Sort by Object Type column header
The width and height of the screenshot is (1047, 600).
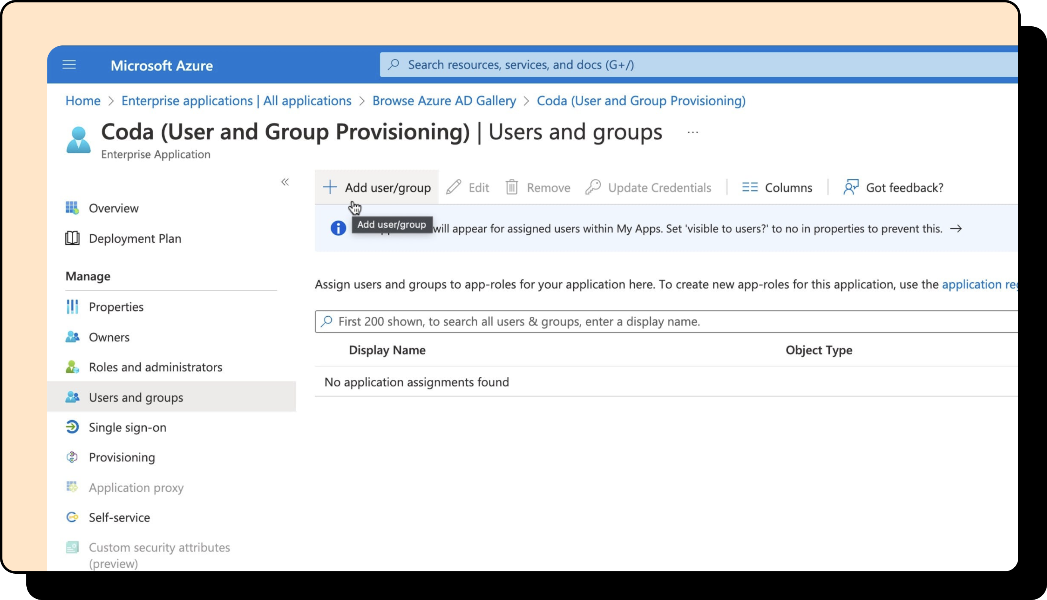819,350
